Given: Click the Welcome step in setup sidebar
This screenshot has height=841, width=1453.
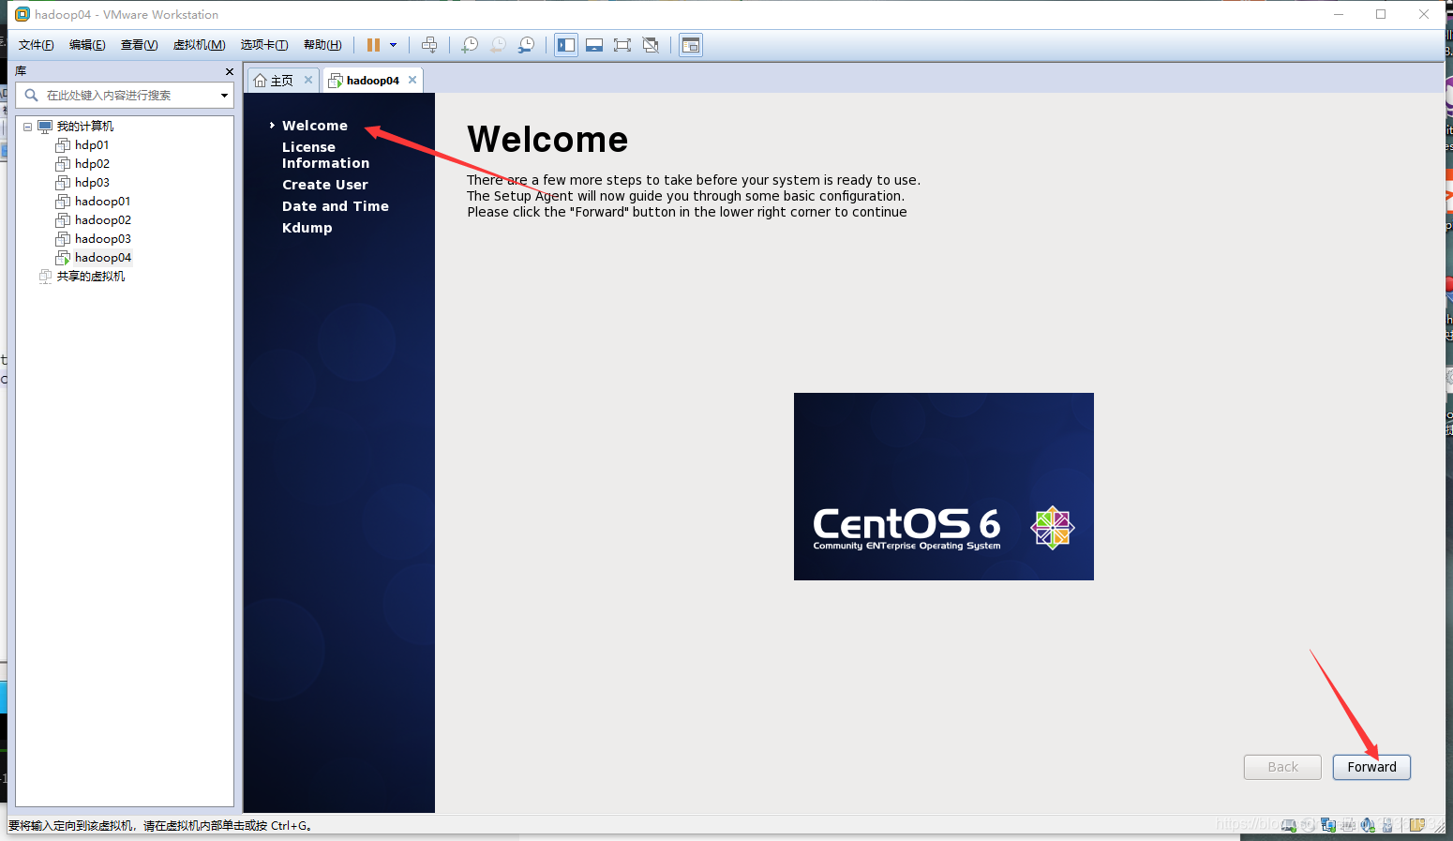Looking at the screenshot, I should coord(315,126).
